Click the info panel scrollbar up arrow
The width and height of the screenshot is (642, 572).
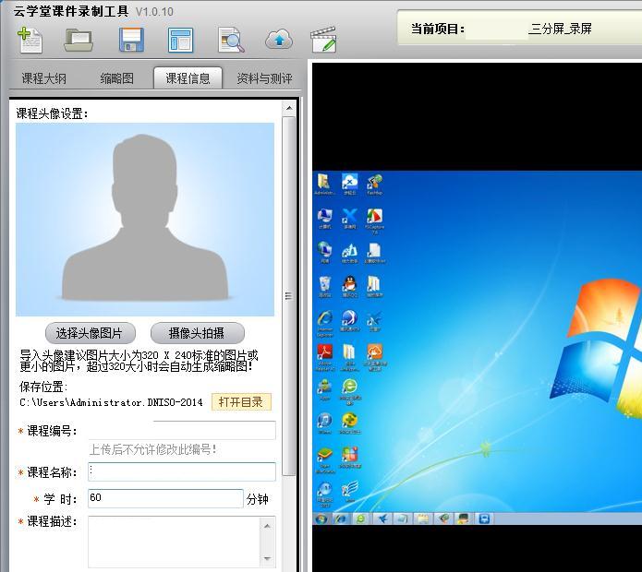[289, 108]
